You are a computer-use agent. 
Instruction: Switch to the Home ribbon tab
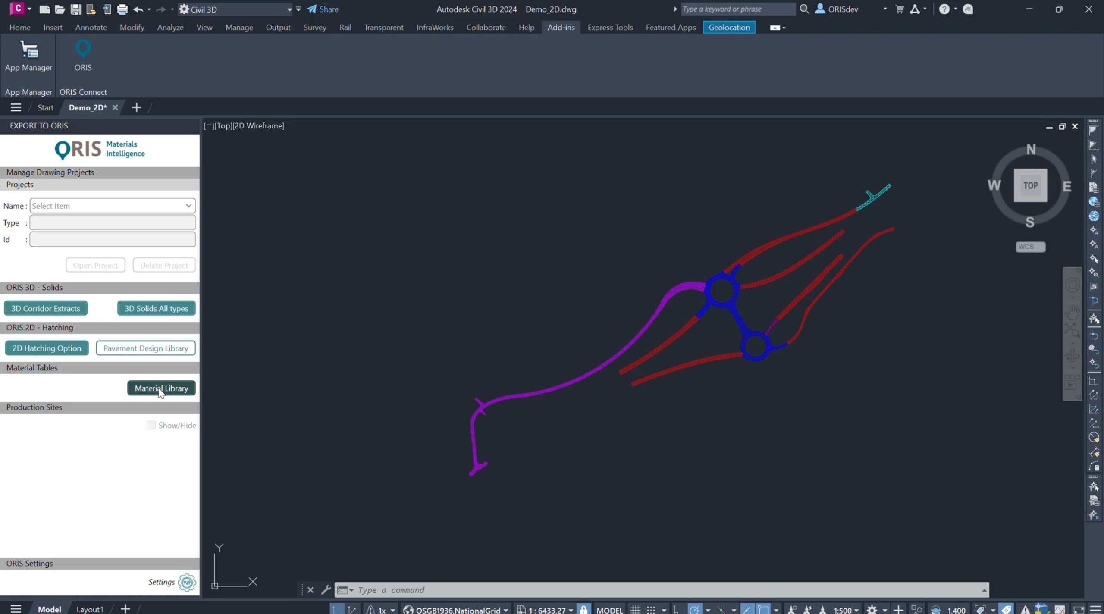click(20, 27)
